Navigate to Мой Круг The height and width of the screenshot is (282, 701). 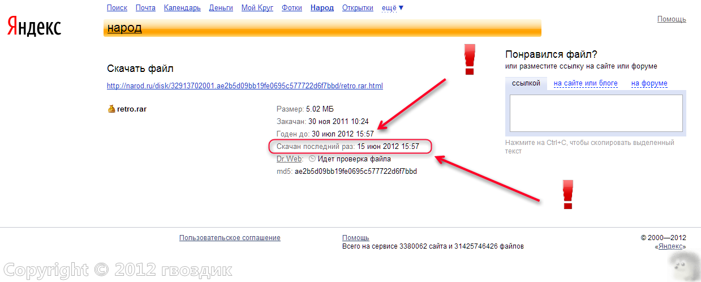(x=257, y=8)
